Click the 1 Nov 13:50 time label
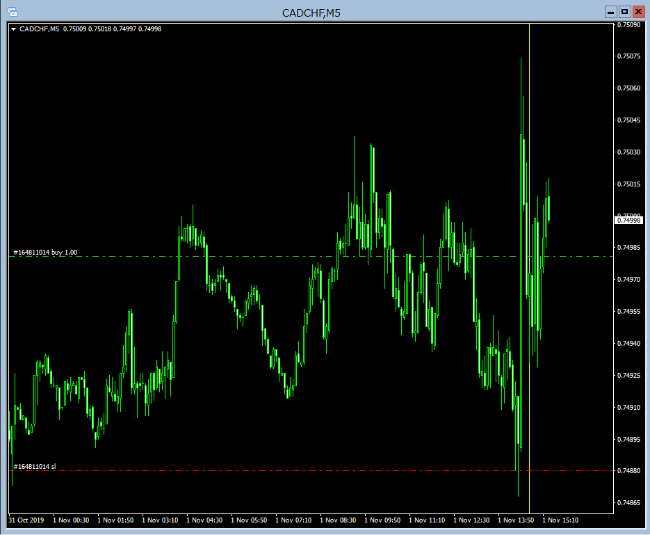Viewport: 650px width, 535px height. click(x=516, y=520)
